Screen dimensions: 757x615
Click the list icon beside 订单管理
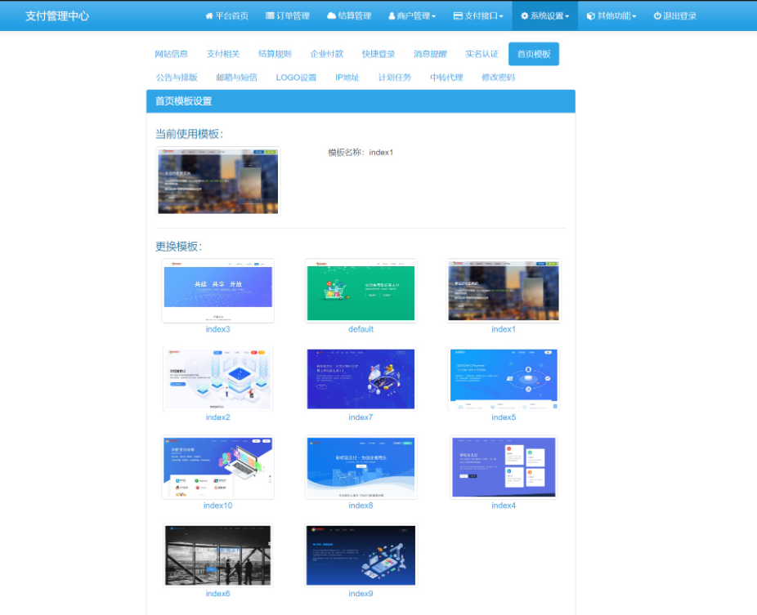point(270,16)
